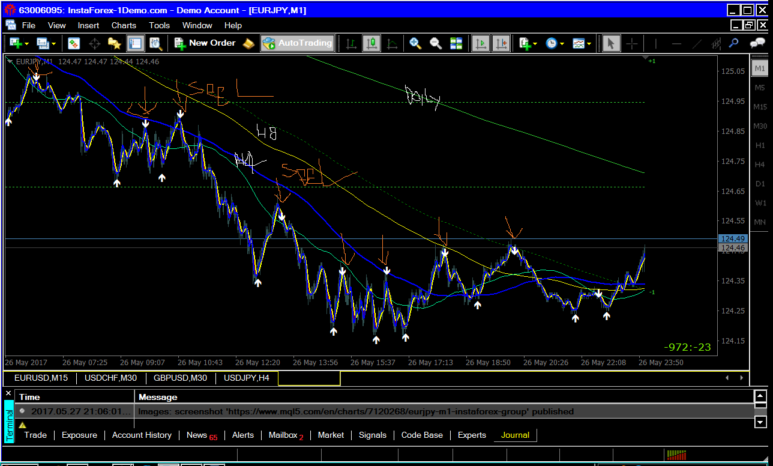Open the Insert menu

point(88,25)
